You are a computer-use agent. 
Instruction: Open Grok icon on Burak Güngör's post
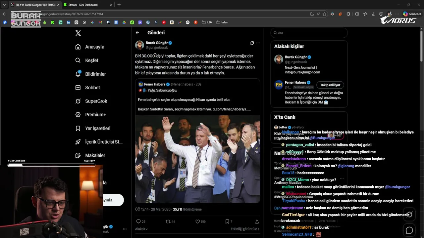pos(252,43)
